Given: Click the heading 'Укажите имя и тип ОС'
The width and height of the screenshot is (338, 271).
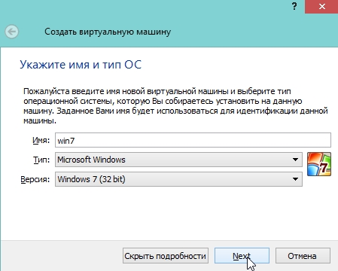Looking at the screenshot, I should pos(81,65).
